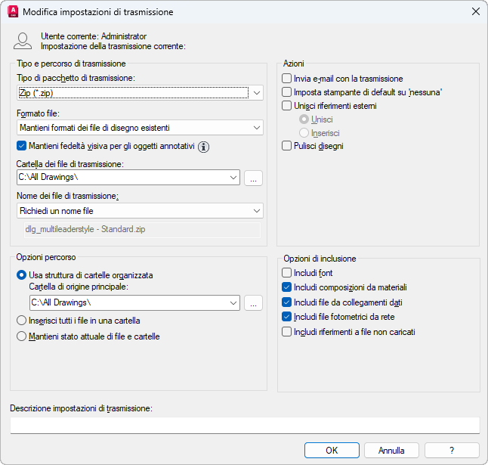Select 'Mantieni stato attuale di file e cartelle'

click(22, 336)
